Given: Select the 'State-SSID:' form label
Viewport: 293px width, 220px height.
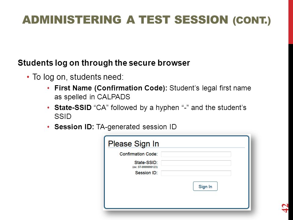Looking at the screenshot, I should 146,162.
